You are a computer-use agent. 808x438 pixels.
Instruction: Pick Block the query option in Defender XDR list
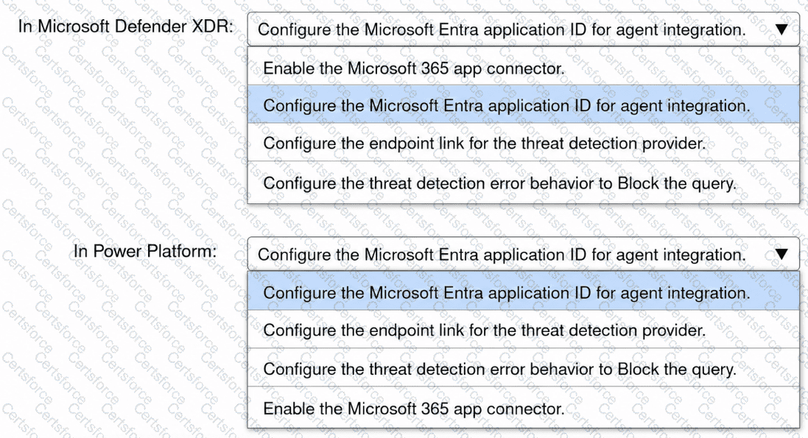coord(523,183)
